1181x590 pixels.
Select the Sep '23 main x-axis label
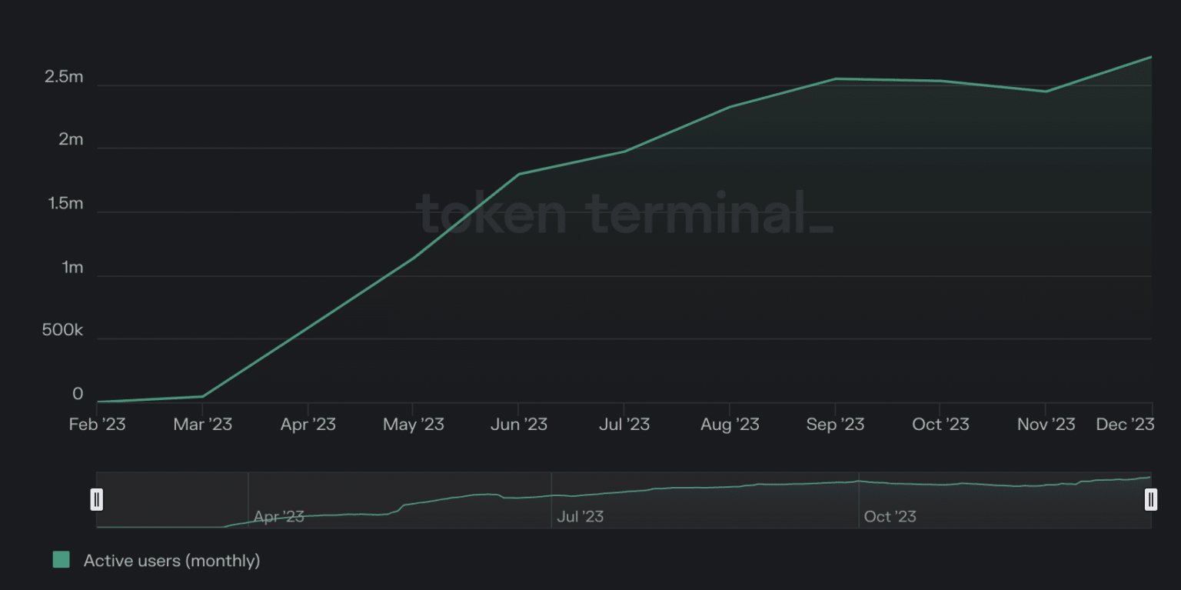click(835, 425)
